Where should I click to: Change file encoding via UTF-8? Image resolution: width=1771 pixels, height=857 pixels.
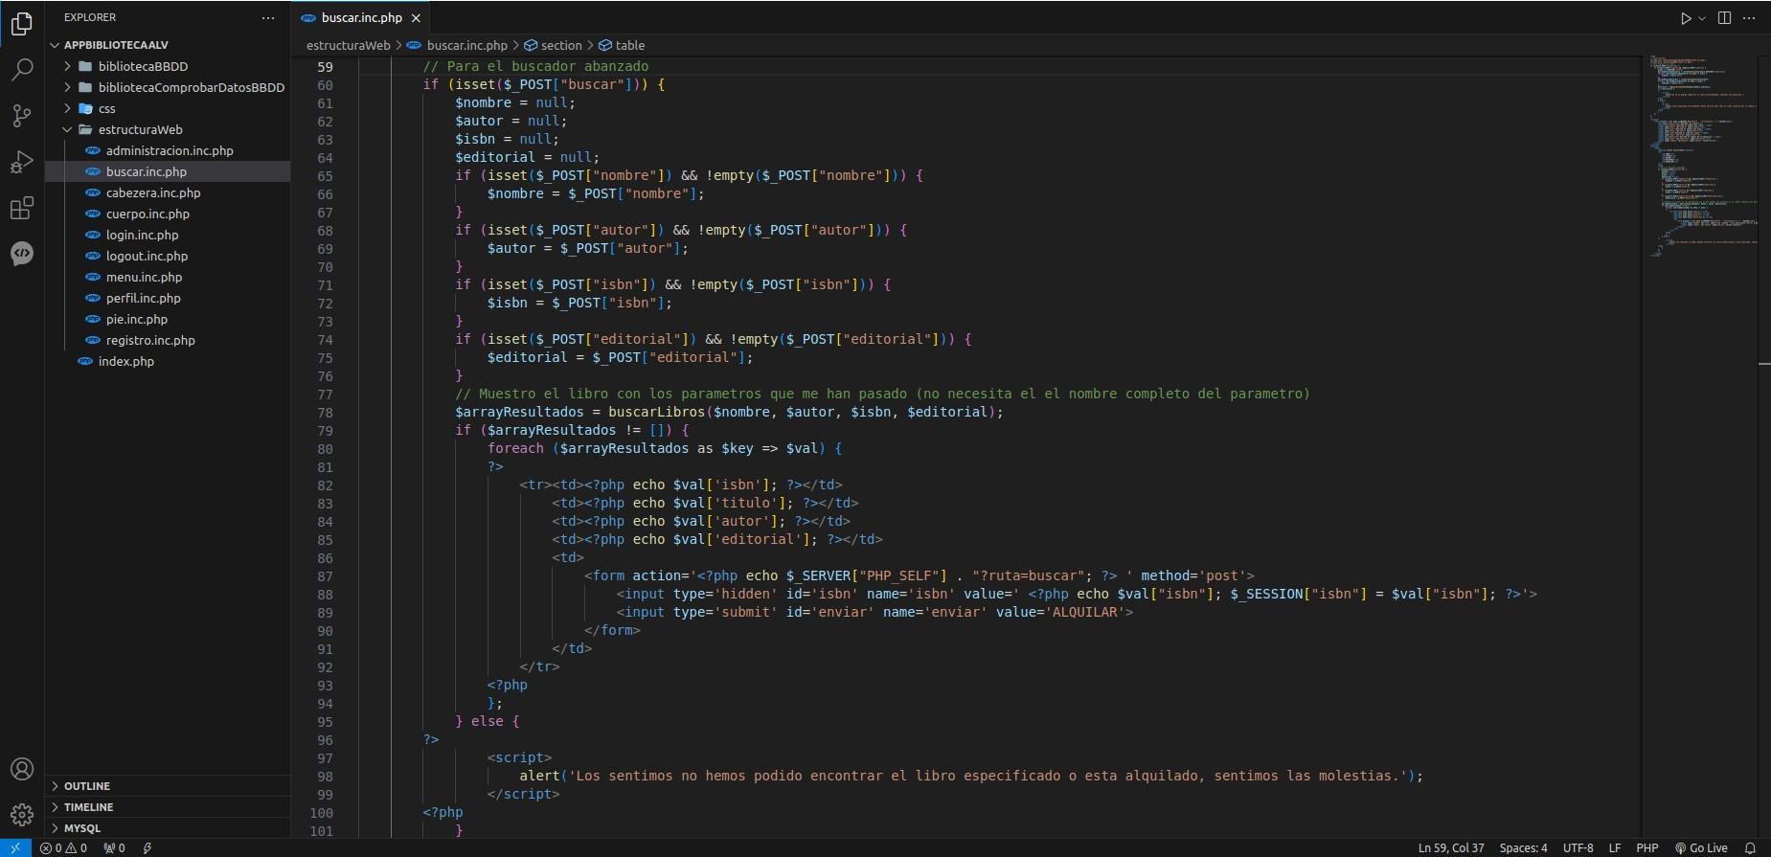(x=1578, y=847)
